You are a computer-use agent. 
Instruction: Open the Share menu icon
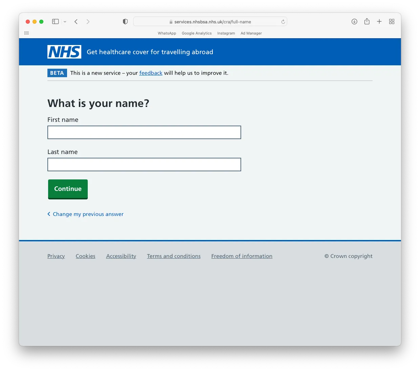(x=367, y=21)
